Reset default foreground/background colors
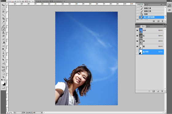Image resolution: width=172 pixels, height=114 pixels. click(2, 80)
